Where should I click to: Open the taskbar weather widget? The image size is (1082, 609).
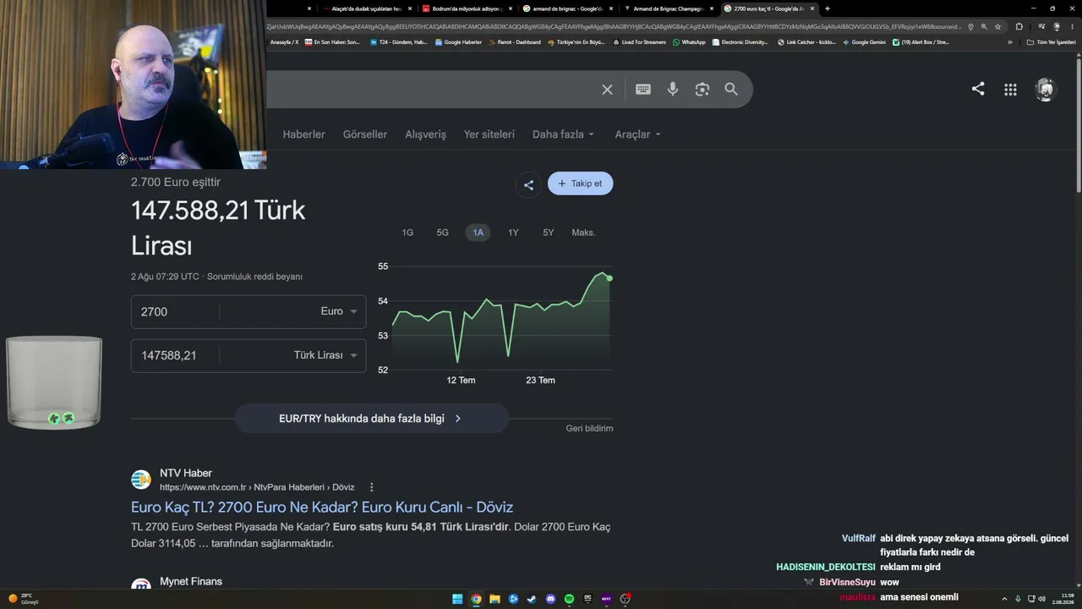click(x=24, y=599)
